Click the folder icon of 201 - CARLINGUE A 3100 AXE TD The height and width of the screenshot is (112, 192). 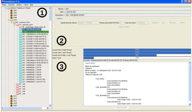click(20, 32)
